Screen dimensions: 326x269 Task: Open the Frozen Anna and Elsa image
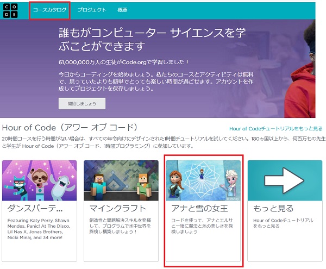pyautogui.click(x=203, y=180)
